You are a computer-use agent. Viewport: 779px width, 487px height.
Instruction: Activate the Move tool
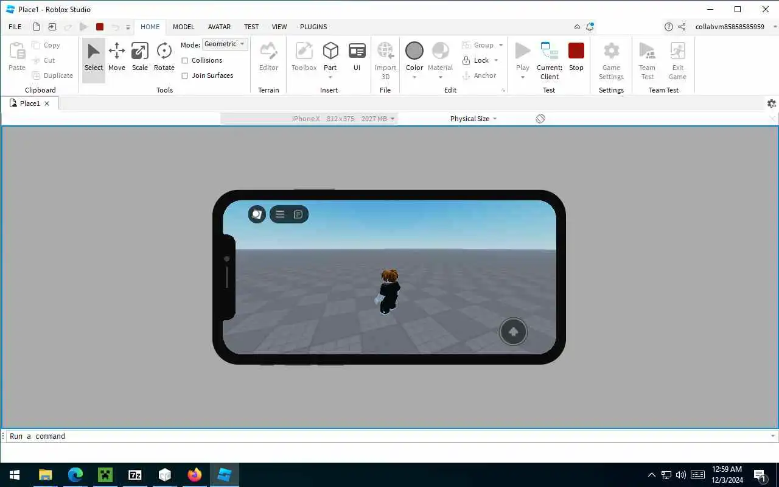(117, 58)
